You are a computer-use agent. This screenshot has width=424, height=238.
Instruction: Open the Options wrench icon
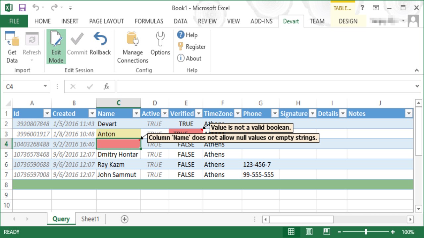click(160, 39)
